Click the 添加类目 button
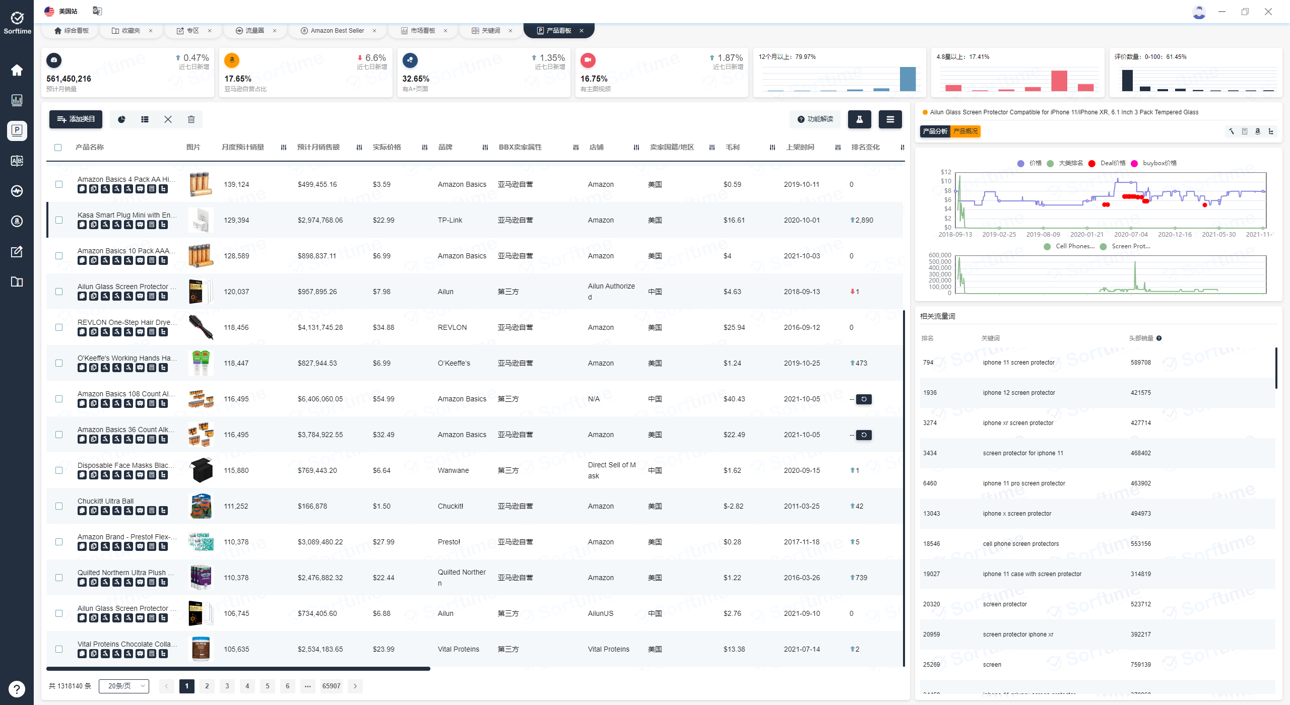 [x=76, y=119]
